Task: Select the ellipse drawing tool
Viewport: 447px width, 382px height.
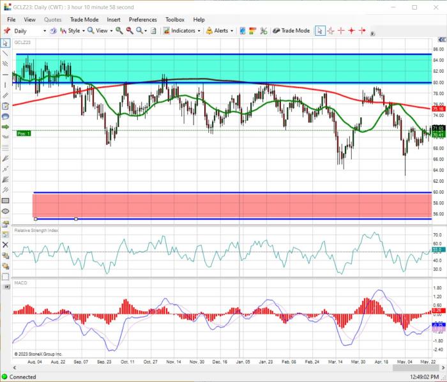Action: coord(5,211)
